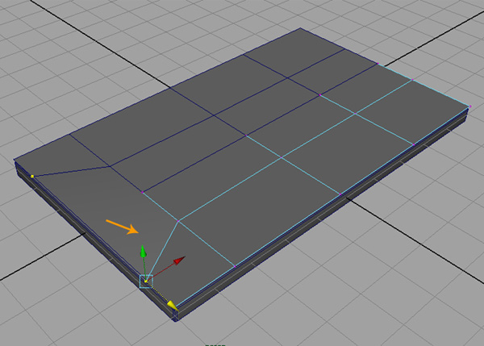The width and height of the screenshot is (484, 346).
Task: Select the yellow vertex at the slab's left corner
Action: coord(31,175)
